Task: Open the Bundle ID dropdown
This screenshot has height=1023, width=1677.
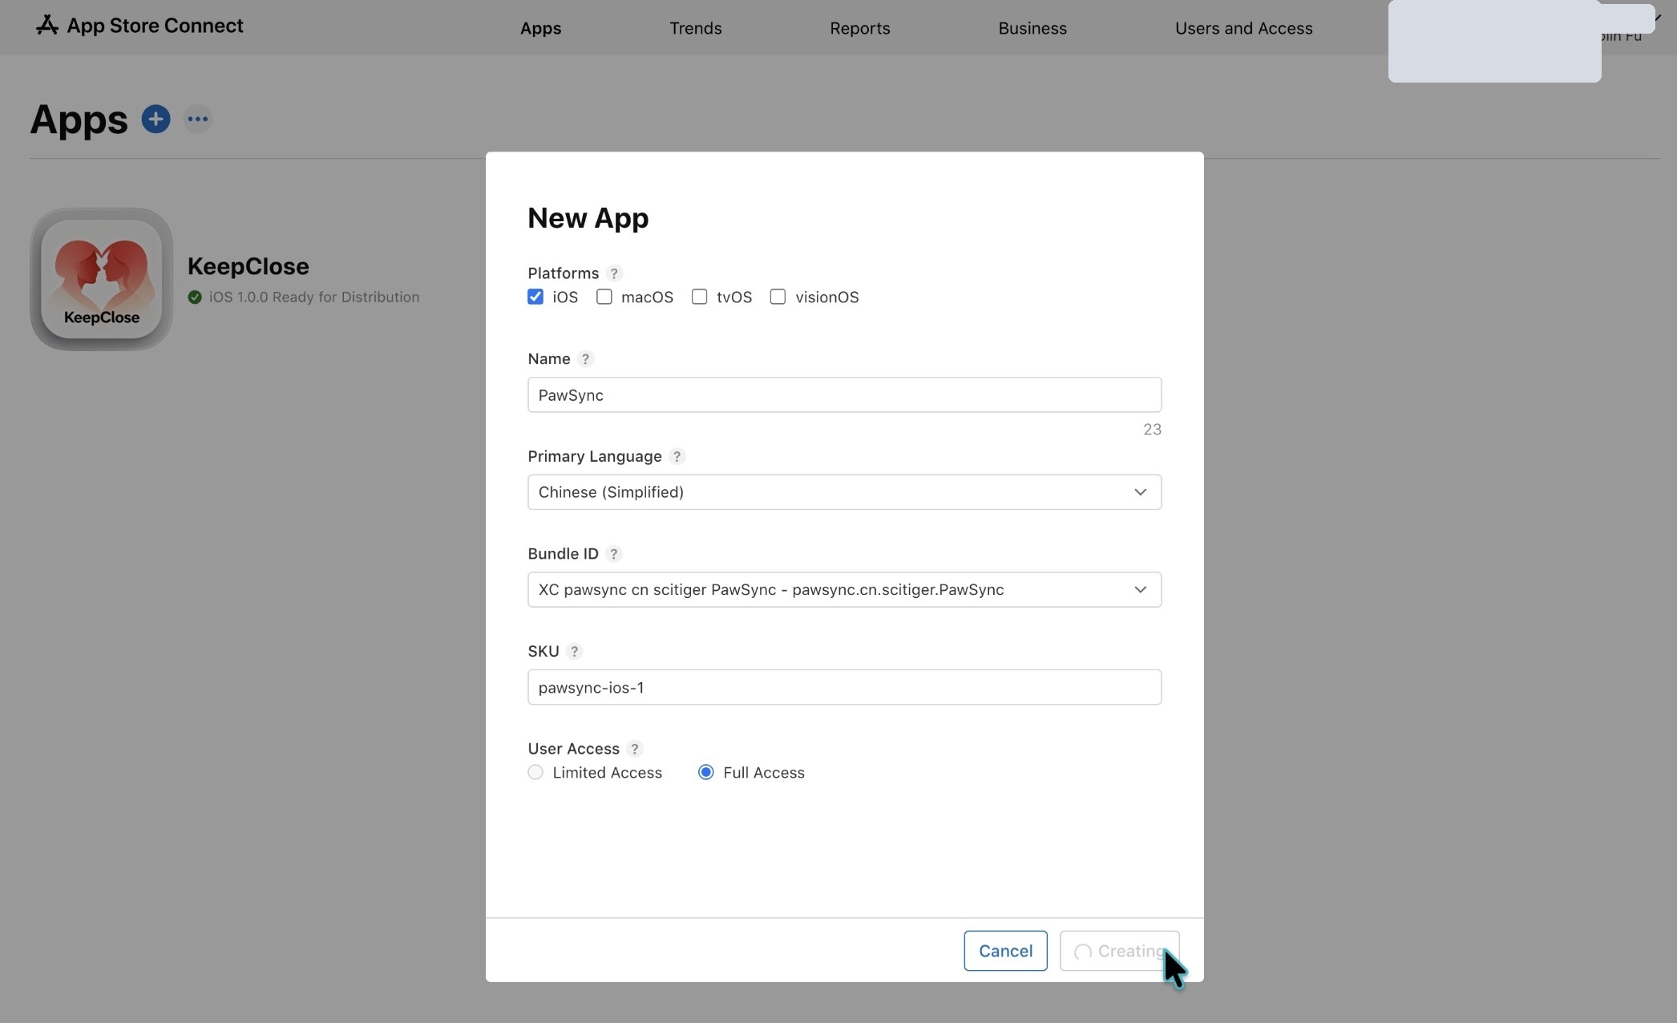Action: coord(844,589)
